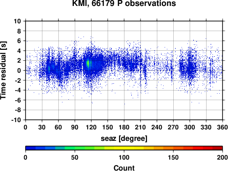Click the y-axis tick label 10
This screenshot has height=171, width=228.
point(17,21)
